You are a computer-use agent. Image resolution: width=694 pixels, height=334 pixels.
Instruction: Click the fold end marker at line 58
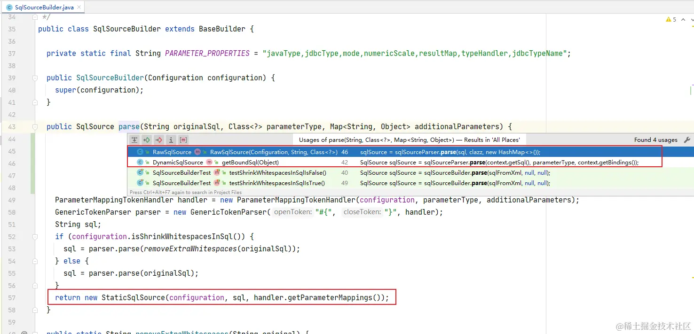35,310
